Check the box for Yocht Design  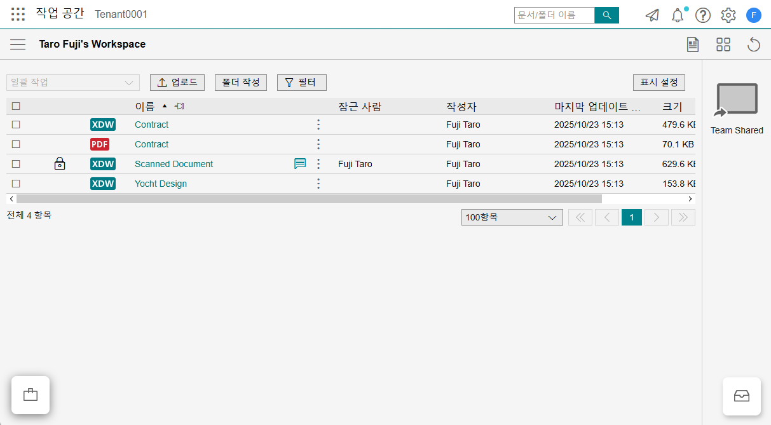pos(16,184)
